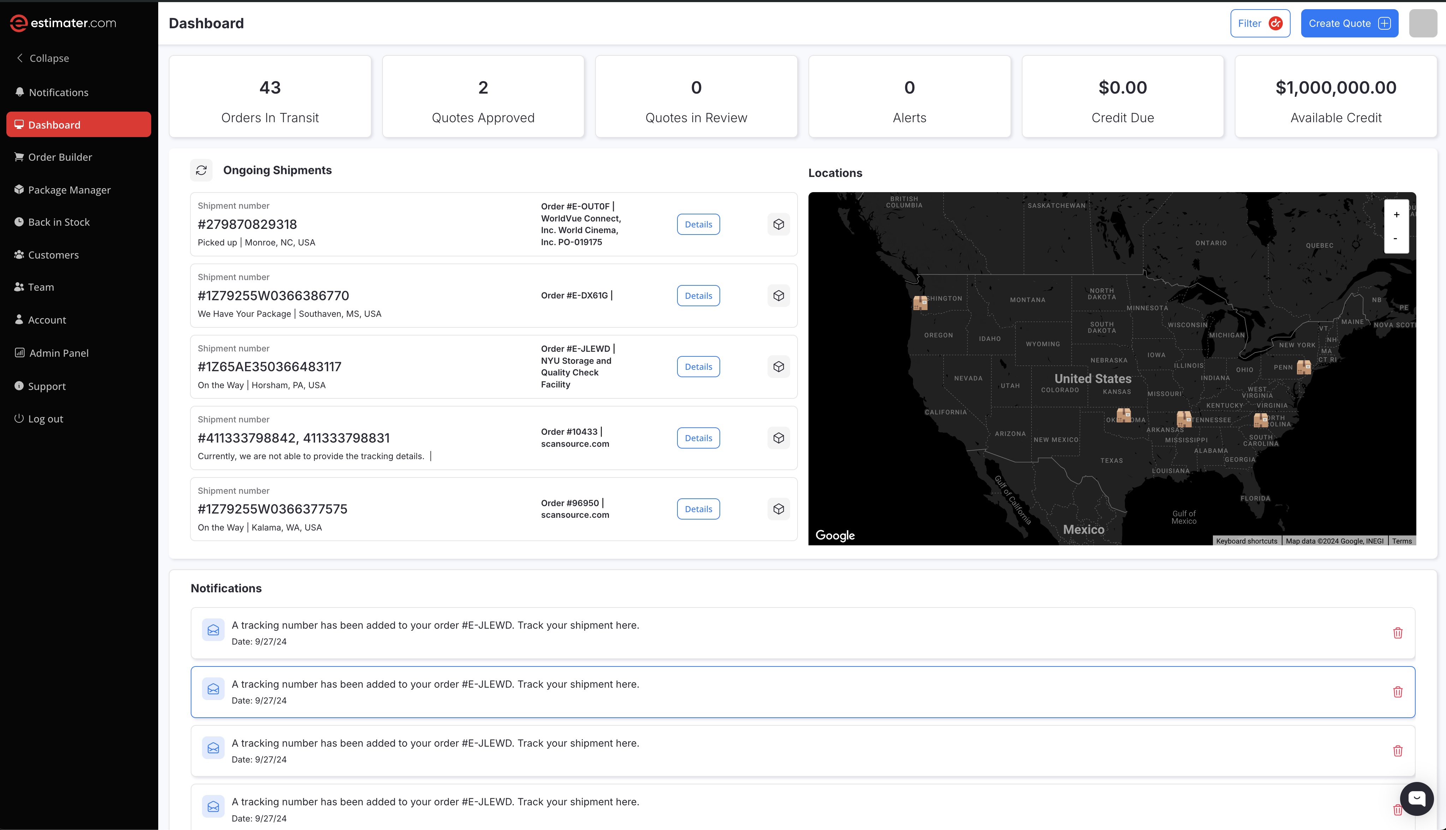The width and height of the screenshot is (1446, 830).
Task: Click package icon for shipment #1Z79255W0366386770
Action: click(778, 295)
